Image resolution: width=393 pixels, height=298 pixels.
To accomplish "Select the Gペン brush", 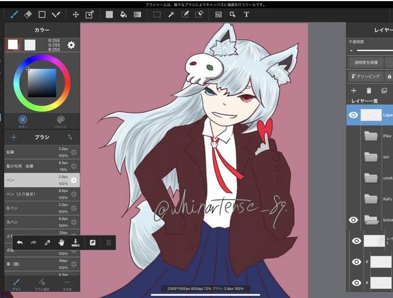I will coord(42,208).
